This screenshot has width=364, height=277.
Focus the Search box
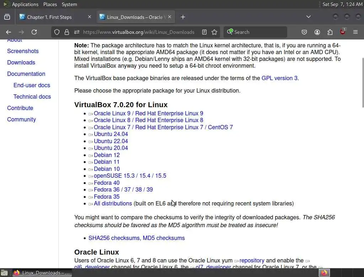(x=255, y=32)
